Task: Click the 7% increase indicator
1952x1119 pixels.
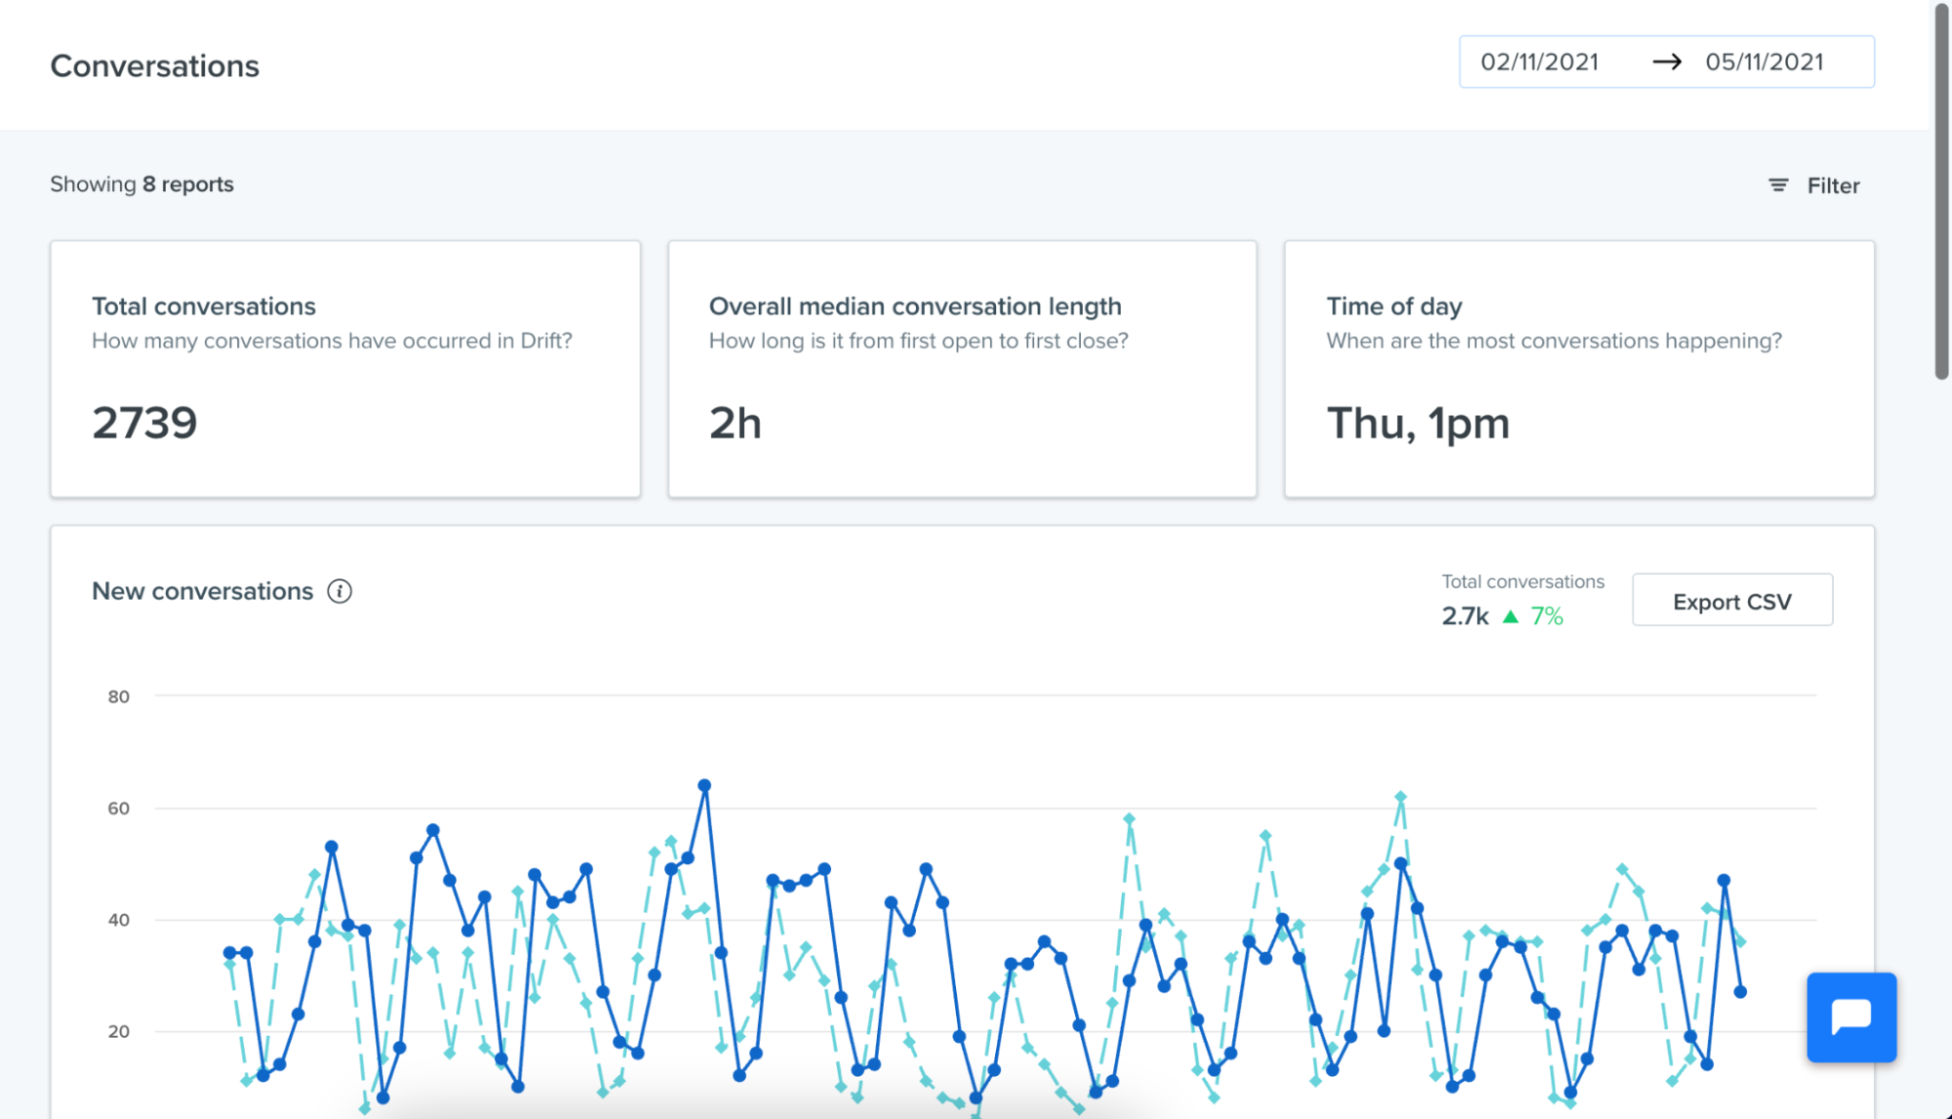Action: (x=1546, y=616)
